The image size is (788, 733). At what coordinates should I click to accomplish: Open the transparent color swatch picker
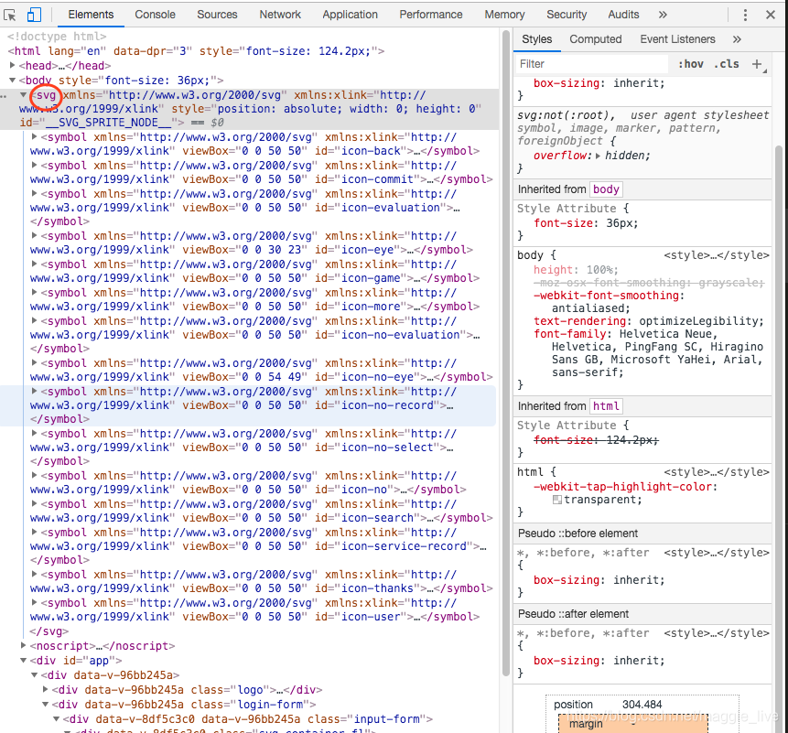(556, 500)
